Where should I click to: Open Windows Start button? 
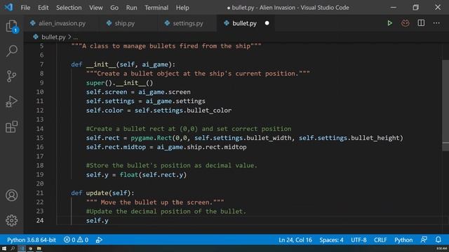tap(4, 248)
